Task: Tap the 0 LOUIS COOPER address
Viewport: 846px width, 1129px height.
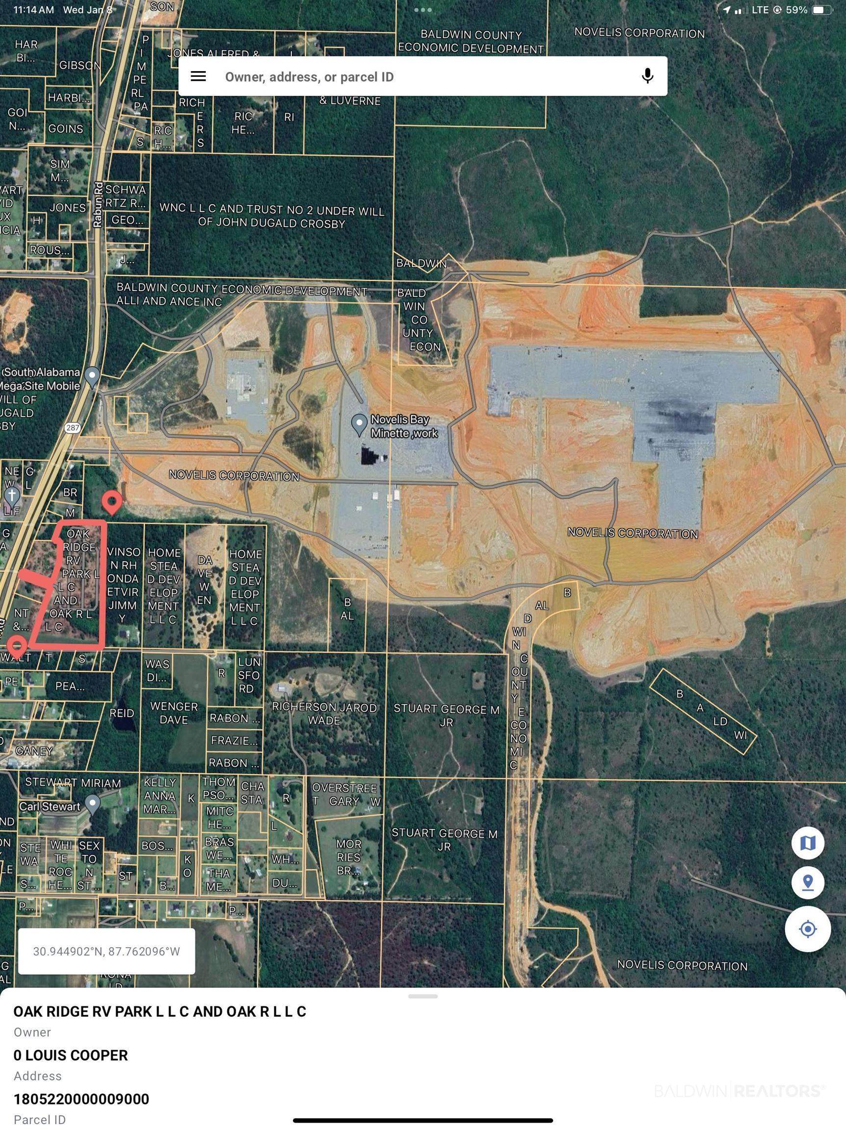Action: pyautogui.click(x=71, y=1055)
